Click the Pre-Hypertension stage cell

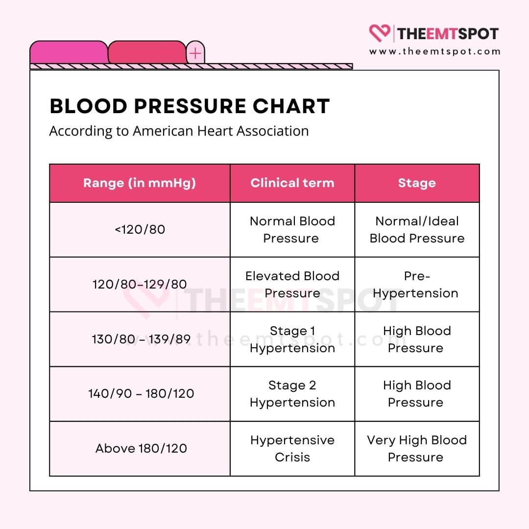(x=417, y=285)
